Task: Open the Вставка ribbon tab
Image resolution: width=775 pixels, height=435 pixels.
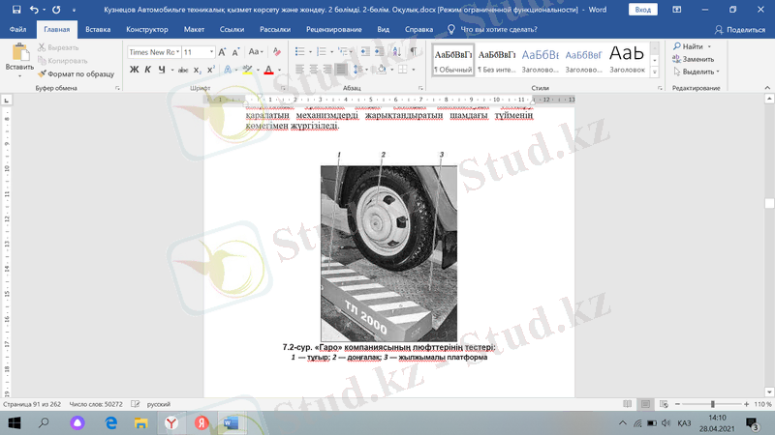Action: 98,30
